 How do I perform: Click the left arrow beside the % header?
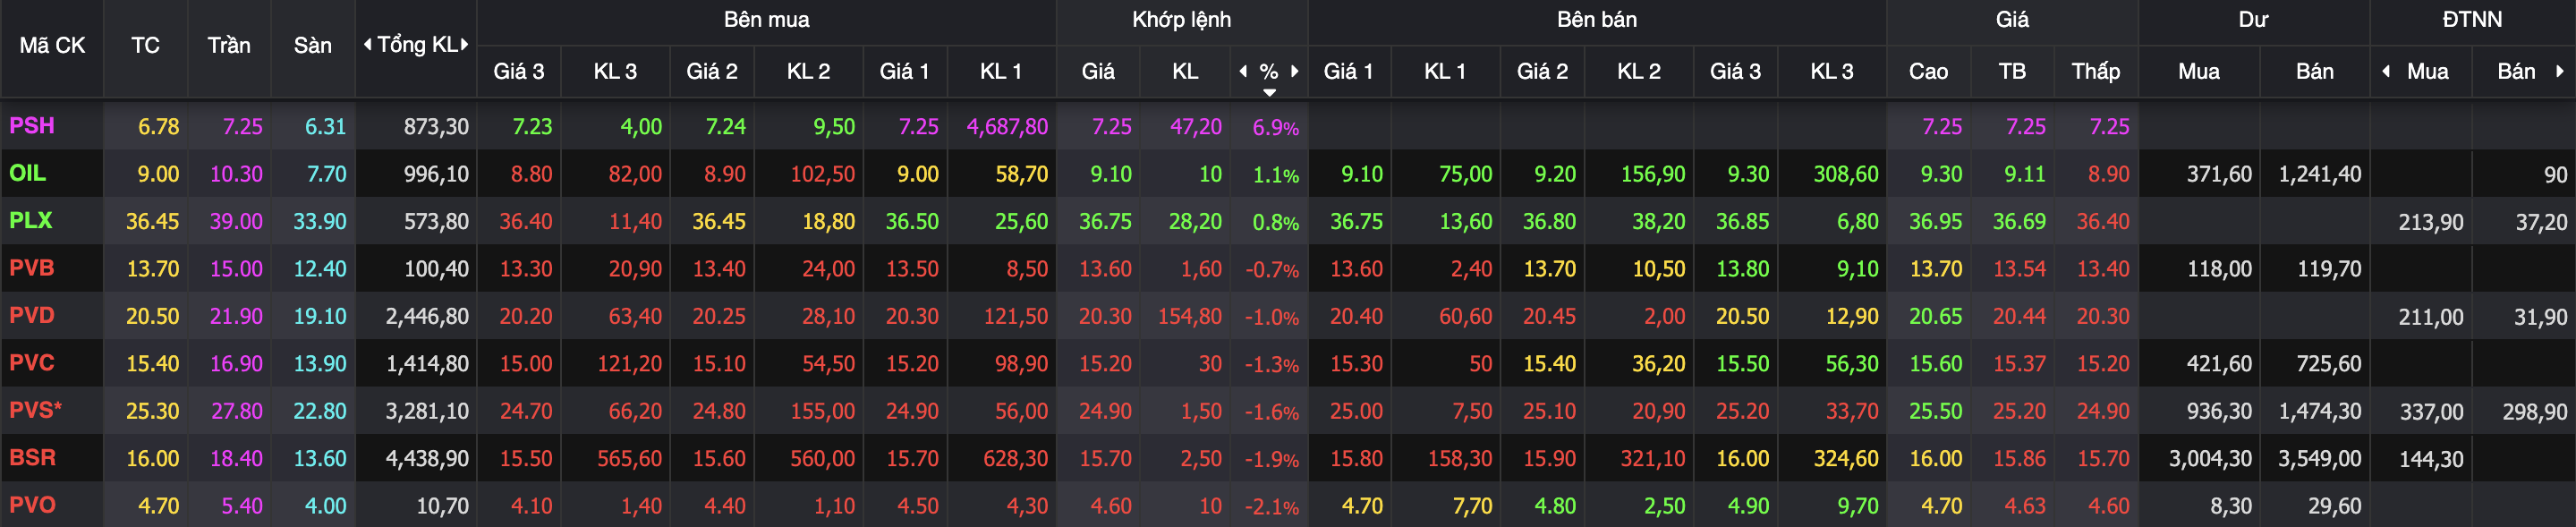pyautogui.click(x=1243, y=71)
